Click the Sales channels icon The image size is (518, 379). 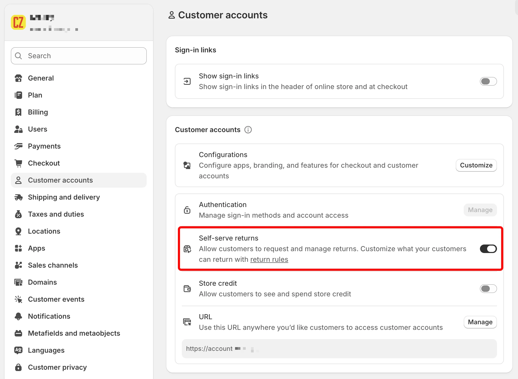[x=18, y=265]
